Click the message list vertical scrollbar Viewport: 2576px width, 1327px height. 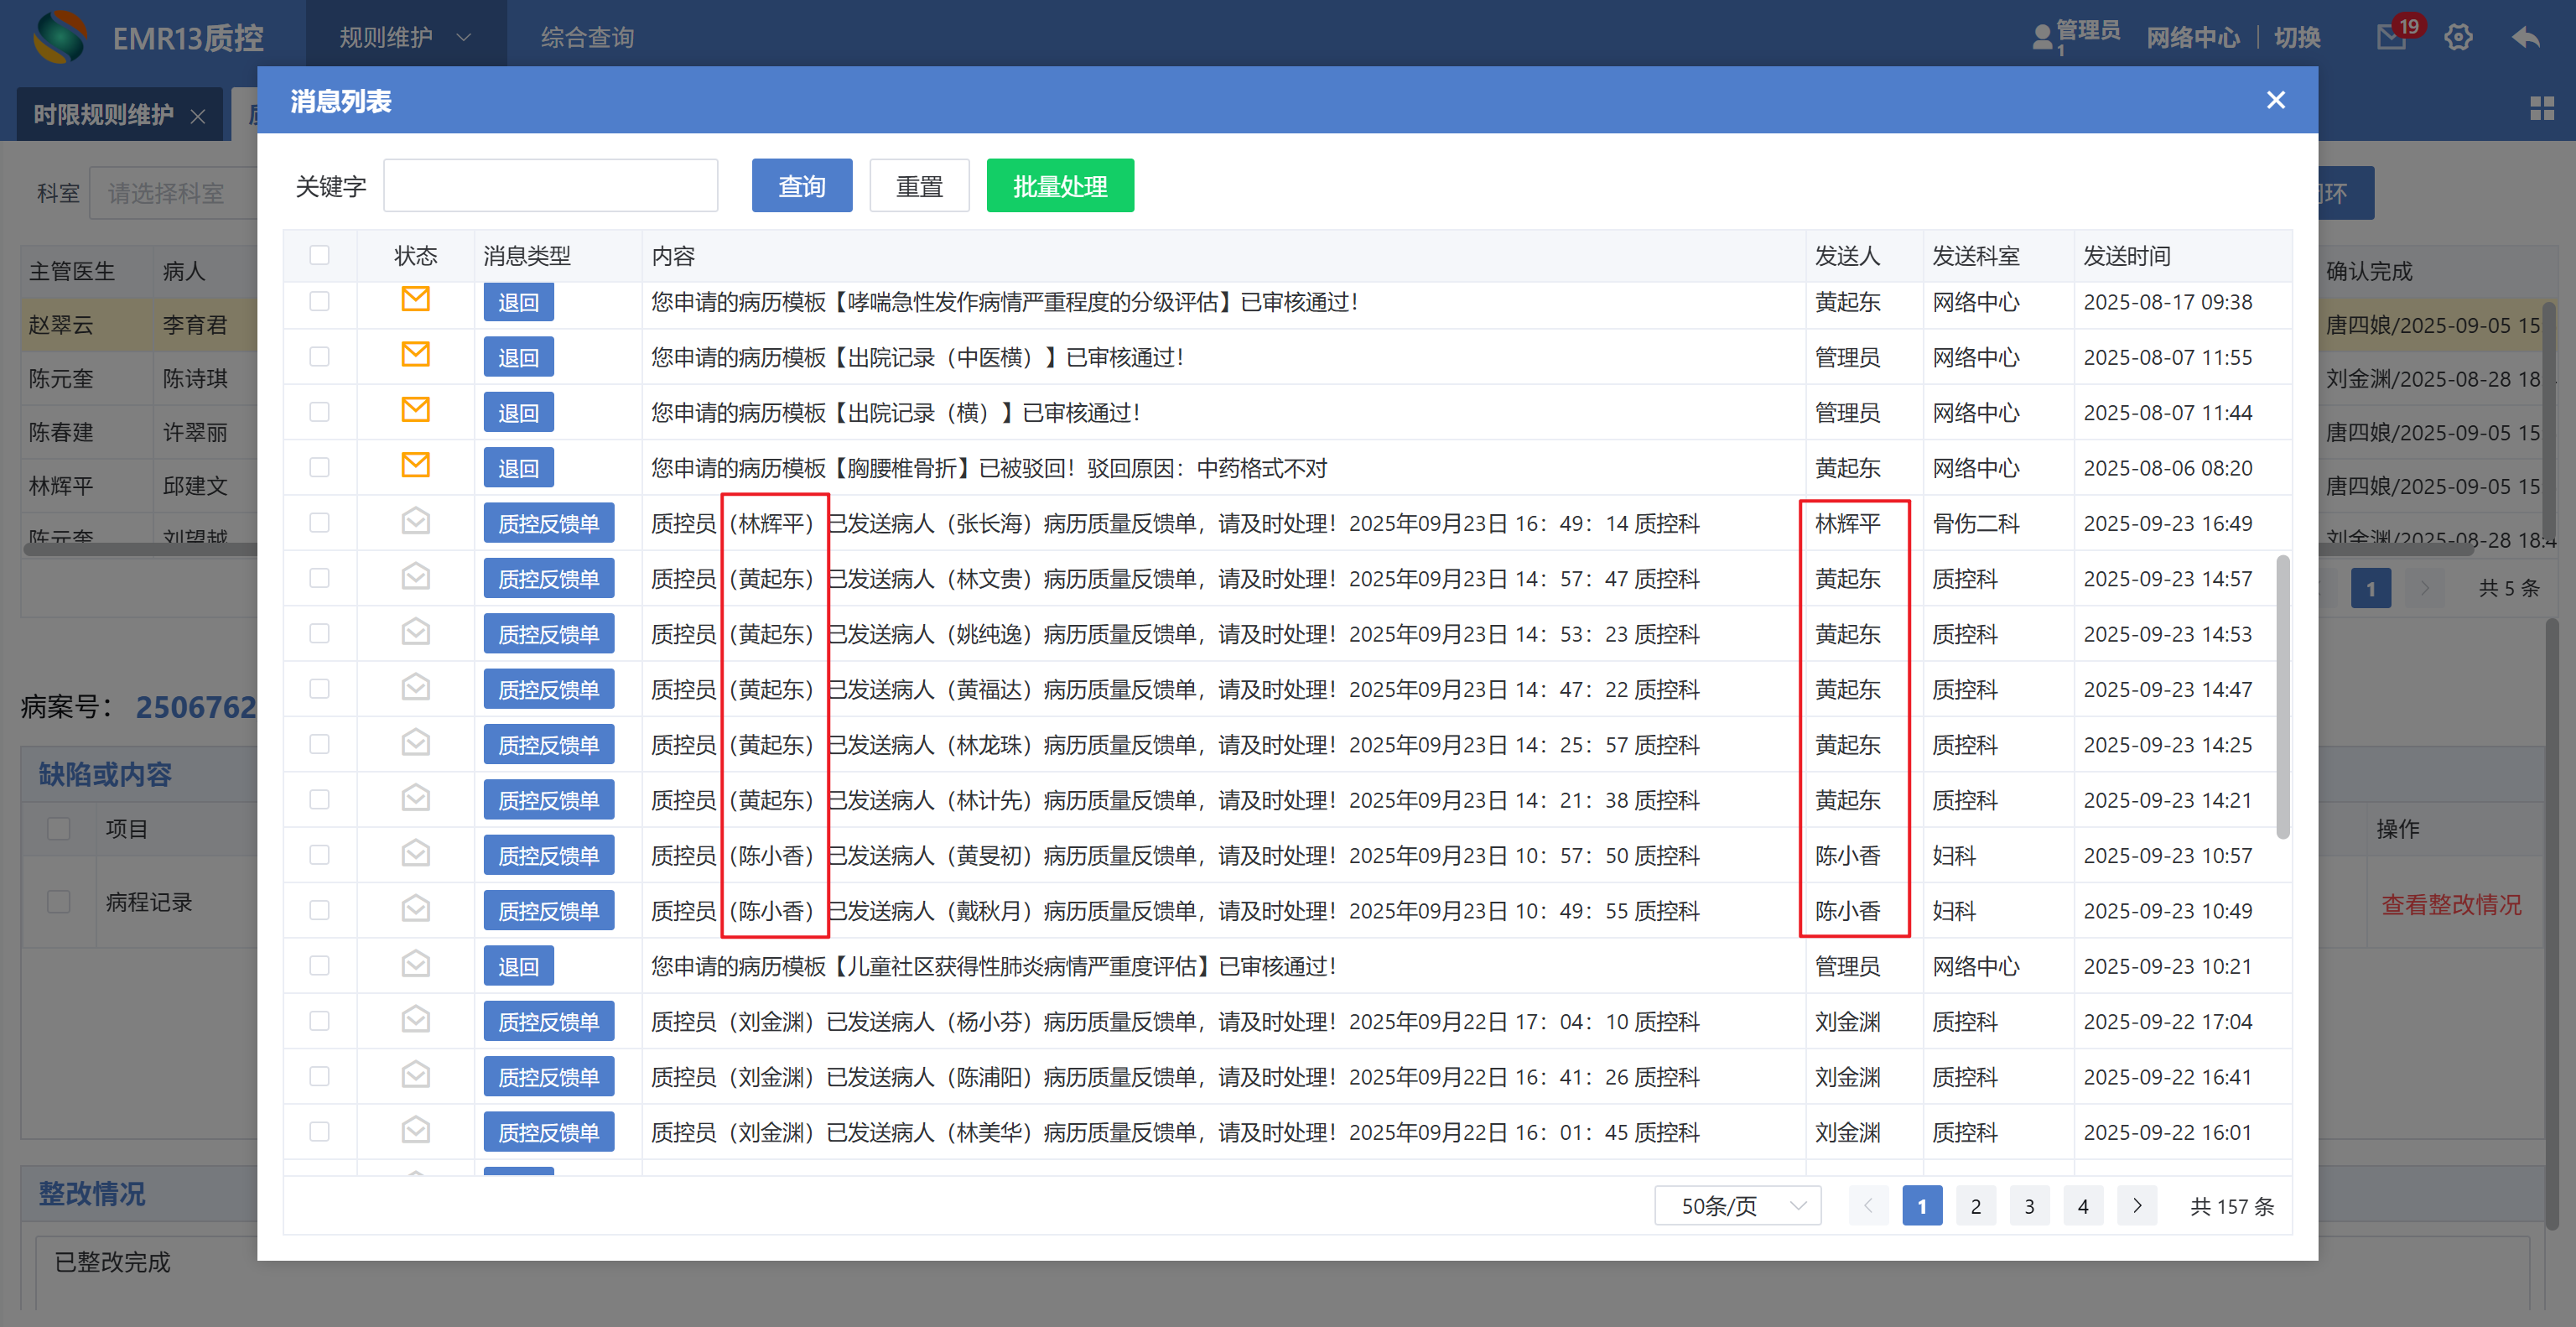[2283, 696]
